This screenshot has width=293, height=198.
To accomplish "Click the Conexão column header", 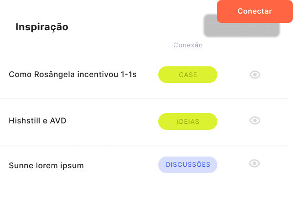I will click(x=188, y=45).
